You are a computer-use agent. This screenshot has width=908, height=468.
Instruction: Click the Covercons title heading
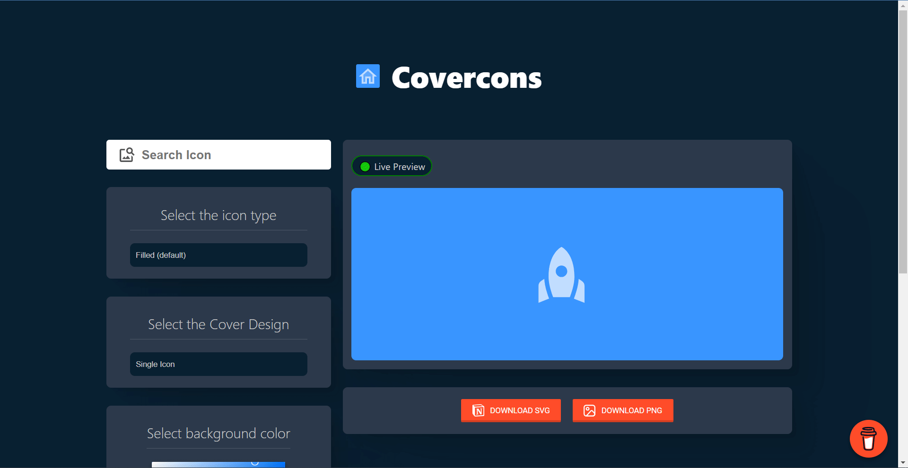click(x=466, y=78)
